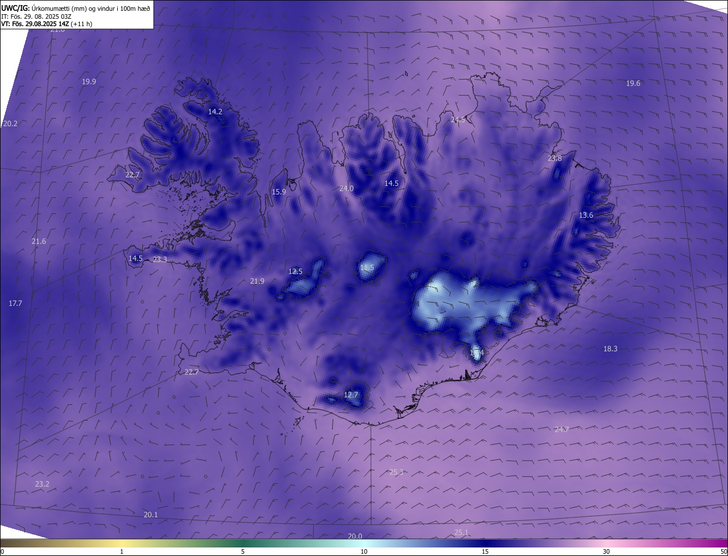Click the 20.2 value label
728x556 pixels.
pyautogui.click(x=10, y=124)
